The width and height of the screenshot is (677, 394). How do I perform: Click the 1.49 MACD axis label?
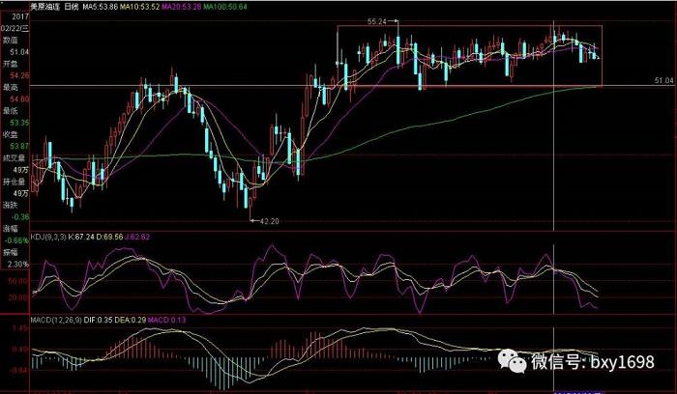(x=20, y=328)
